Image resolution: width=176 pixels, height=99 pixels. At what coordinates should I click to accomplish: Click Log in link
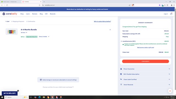[x=166, y=14]
